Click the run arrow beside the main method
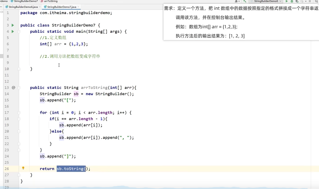 (12, 31)
